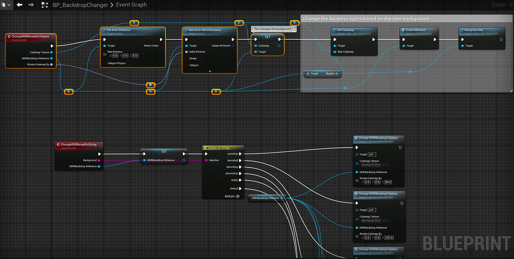Enable the Sweep checkbox on Set Actor Rotation
Image resolution: width=514 pixels, height=259 pixels.
[199, 58]
